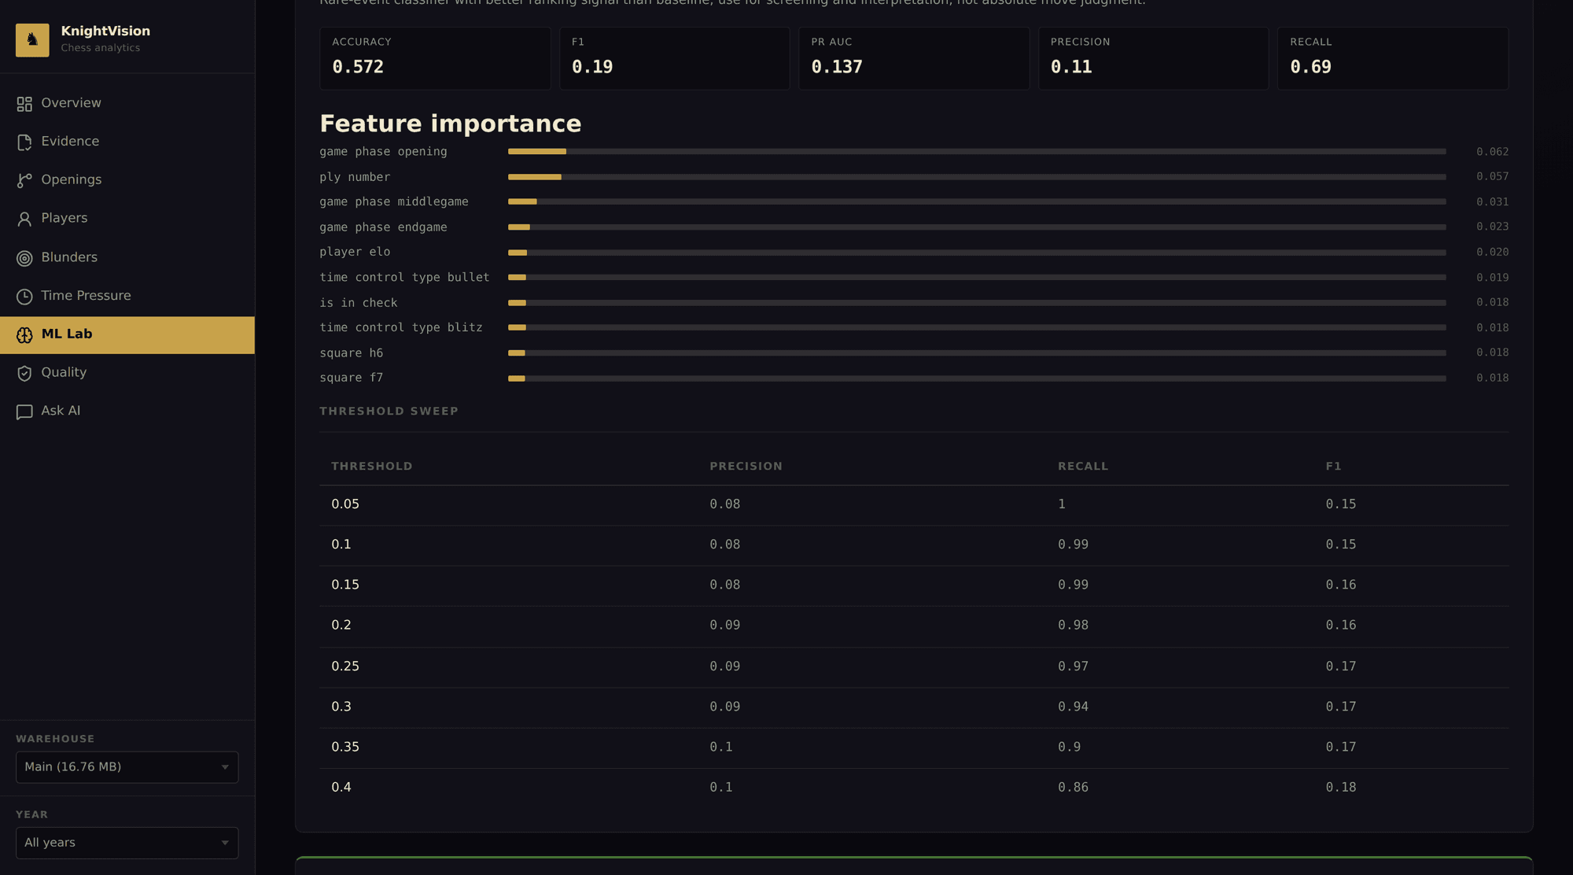This screenshot has height=875, width=1573.
Task: Go to the Evidence section
Action: pos(127,142)
